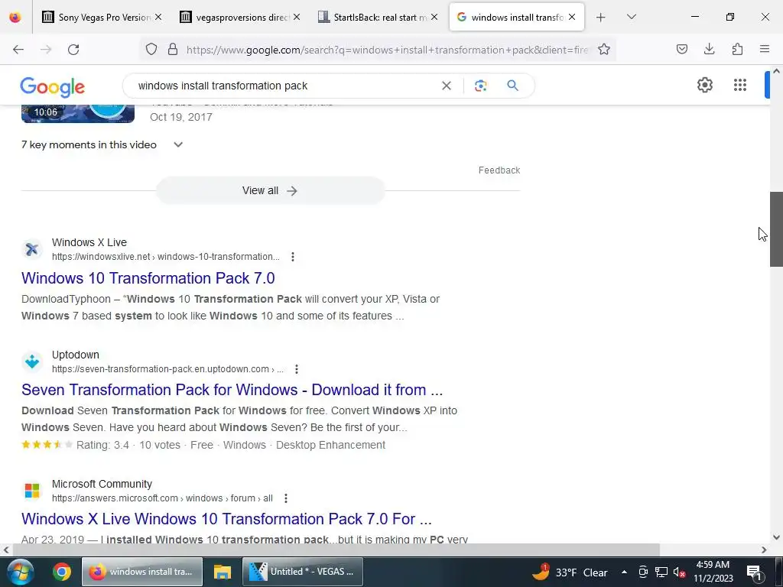Click the View all button
The height and width of the screenshot is (587, 783).
(x=270, y=190)
